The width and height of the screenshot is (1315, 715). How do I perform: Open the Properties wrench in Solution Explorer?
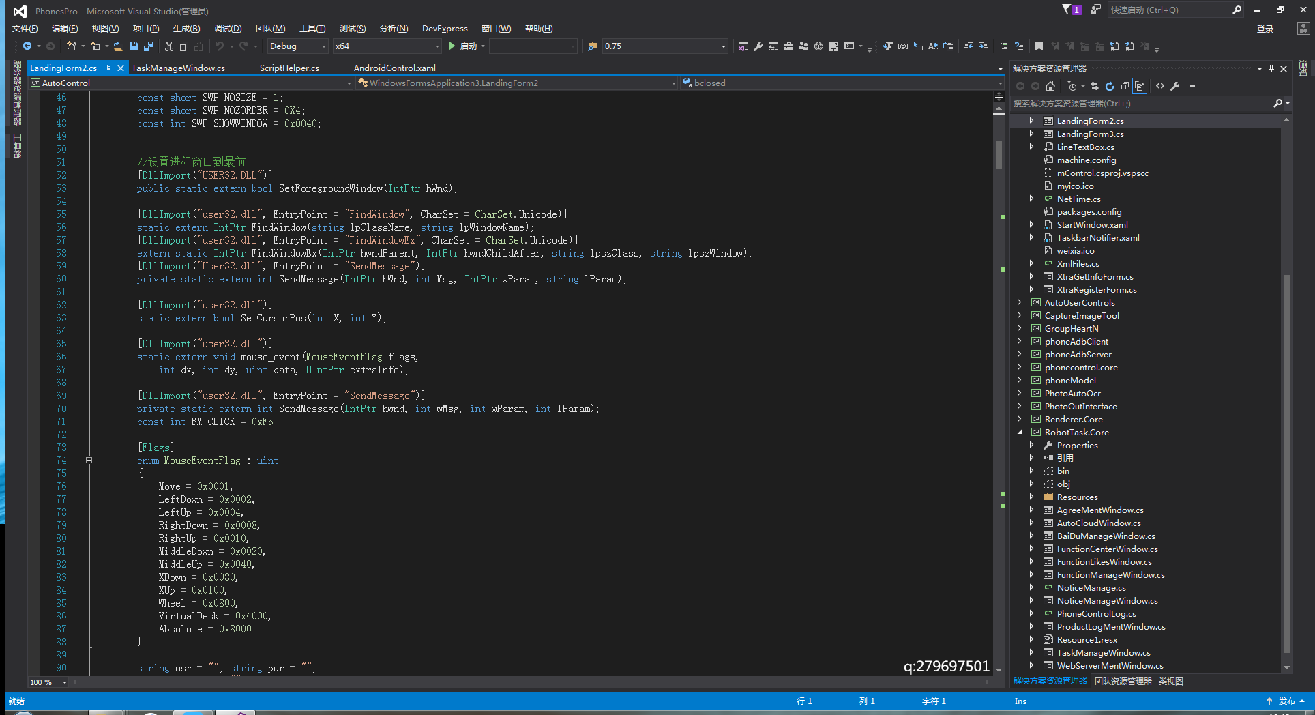click(1175, 86)
